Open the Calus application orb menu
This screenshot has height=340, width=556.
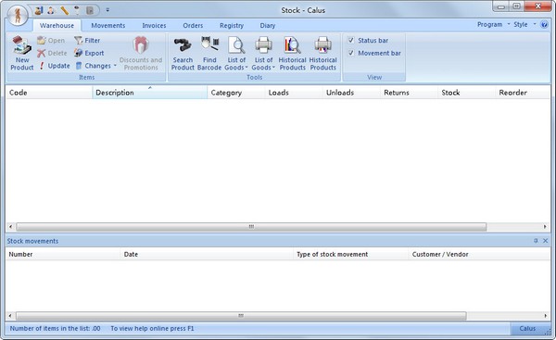click(18, 15)
